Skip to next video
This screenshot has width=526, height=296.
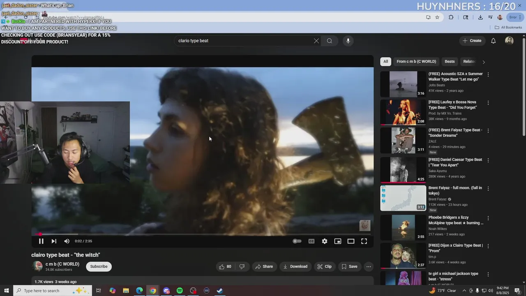54,241
